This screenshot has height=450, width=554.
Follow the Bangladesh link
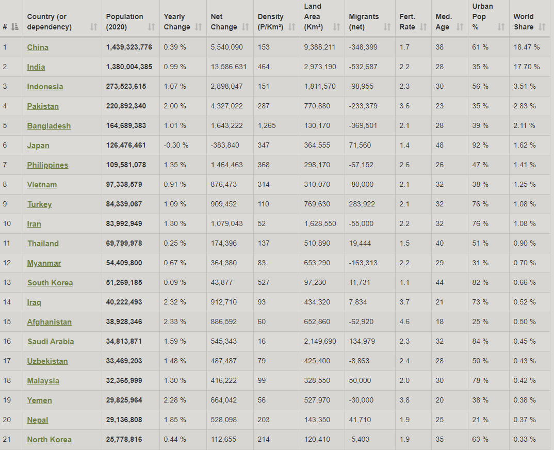[x=49, y=126]
